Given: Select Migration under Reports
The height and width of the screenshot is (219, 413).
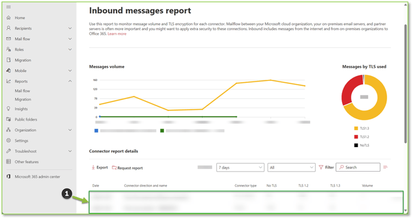Looking at the screenshot, I should 23,100.
